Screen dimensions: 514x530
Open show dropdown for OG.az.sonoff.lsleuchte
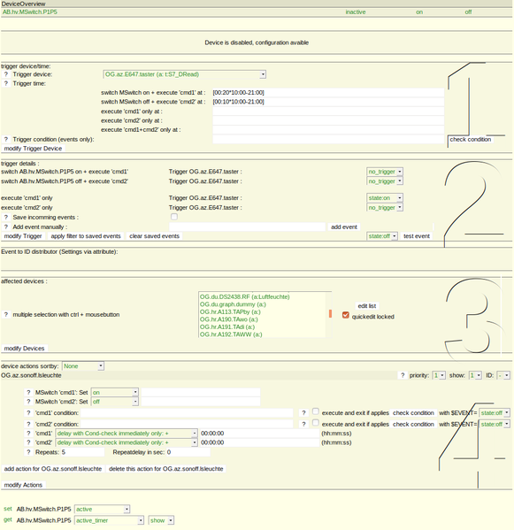pyautogui.click(x=475, y=375)
